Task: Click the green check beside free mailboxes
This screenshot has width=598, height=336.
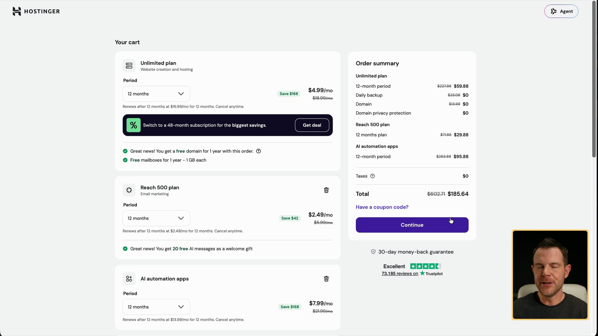Action: coord(125,160)
